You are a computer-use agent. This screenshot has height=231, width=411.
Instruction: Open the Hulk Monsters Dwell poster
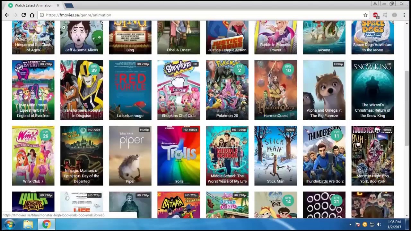coord(33,205)
